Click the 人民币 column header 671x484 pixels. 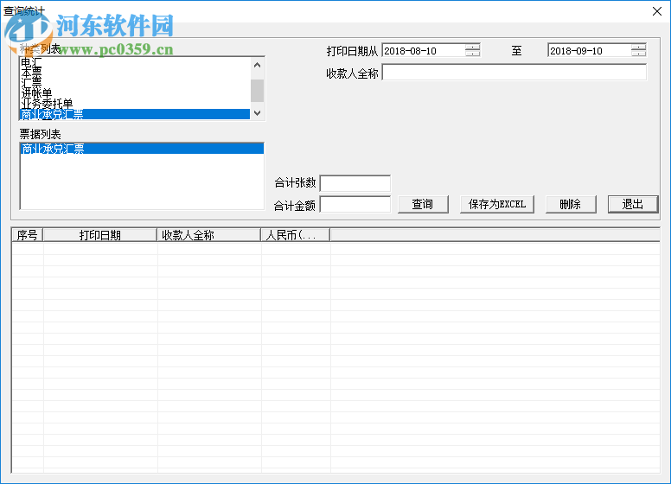click(296, 235)
